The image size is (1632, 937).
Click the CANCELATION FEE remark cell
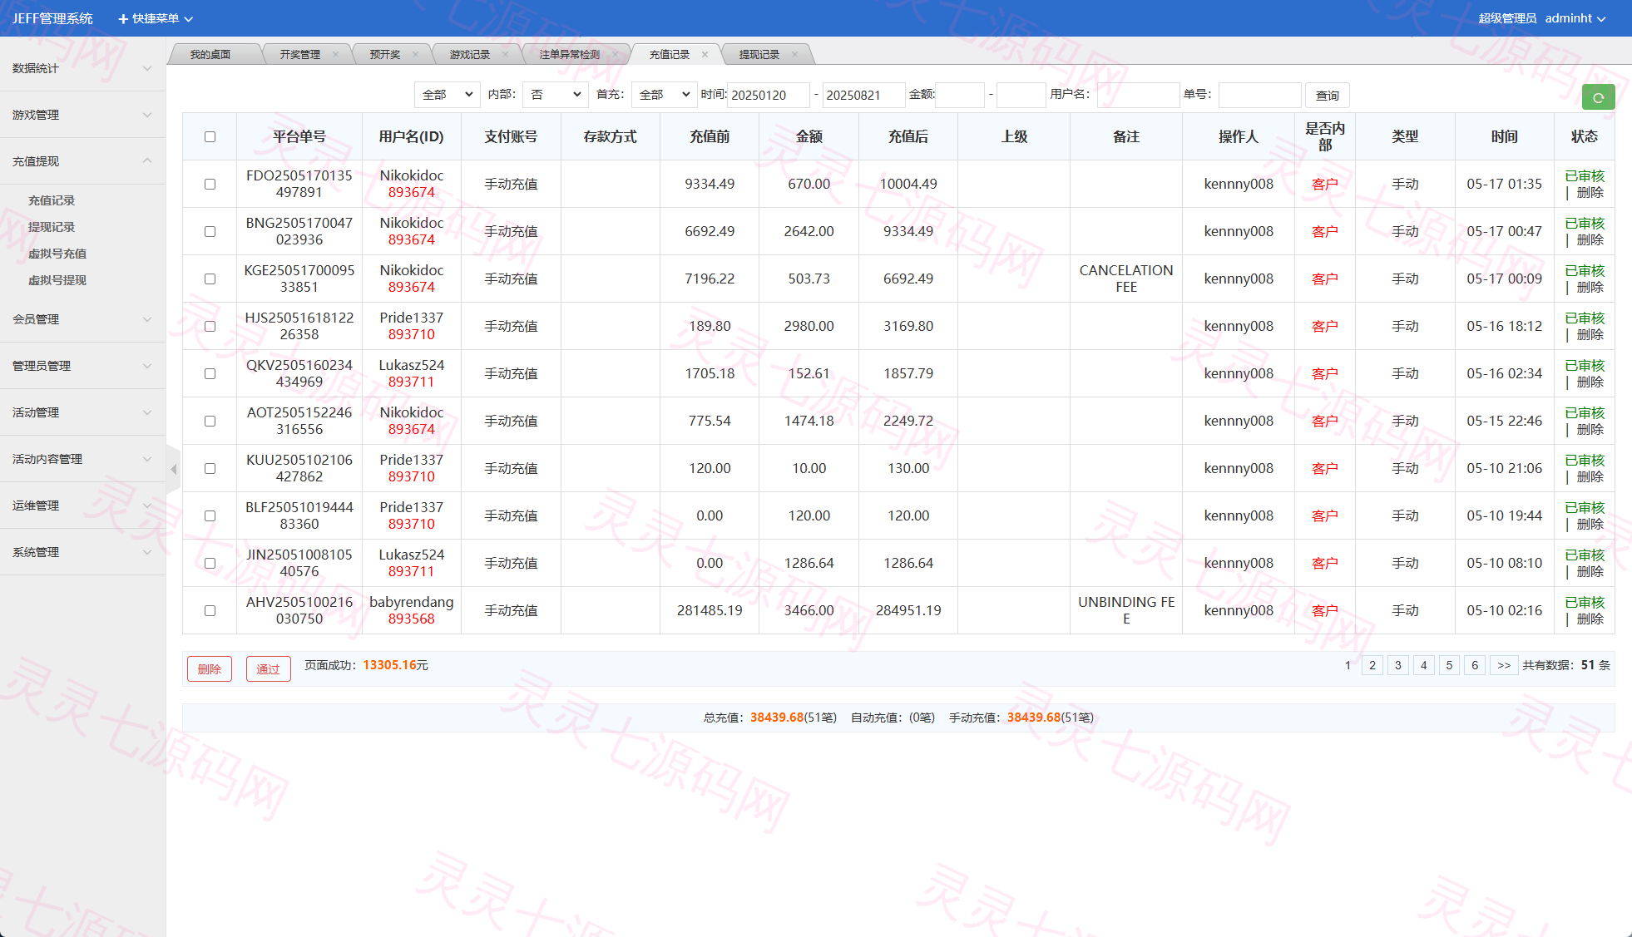click(x=1125, y=279)
